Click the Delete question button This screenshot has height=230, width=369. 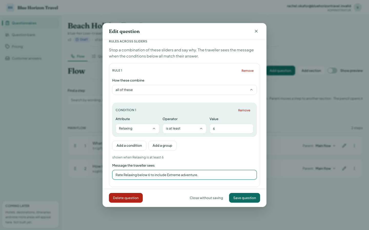pyautogui.click(x=126, y=198)
